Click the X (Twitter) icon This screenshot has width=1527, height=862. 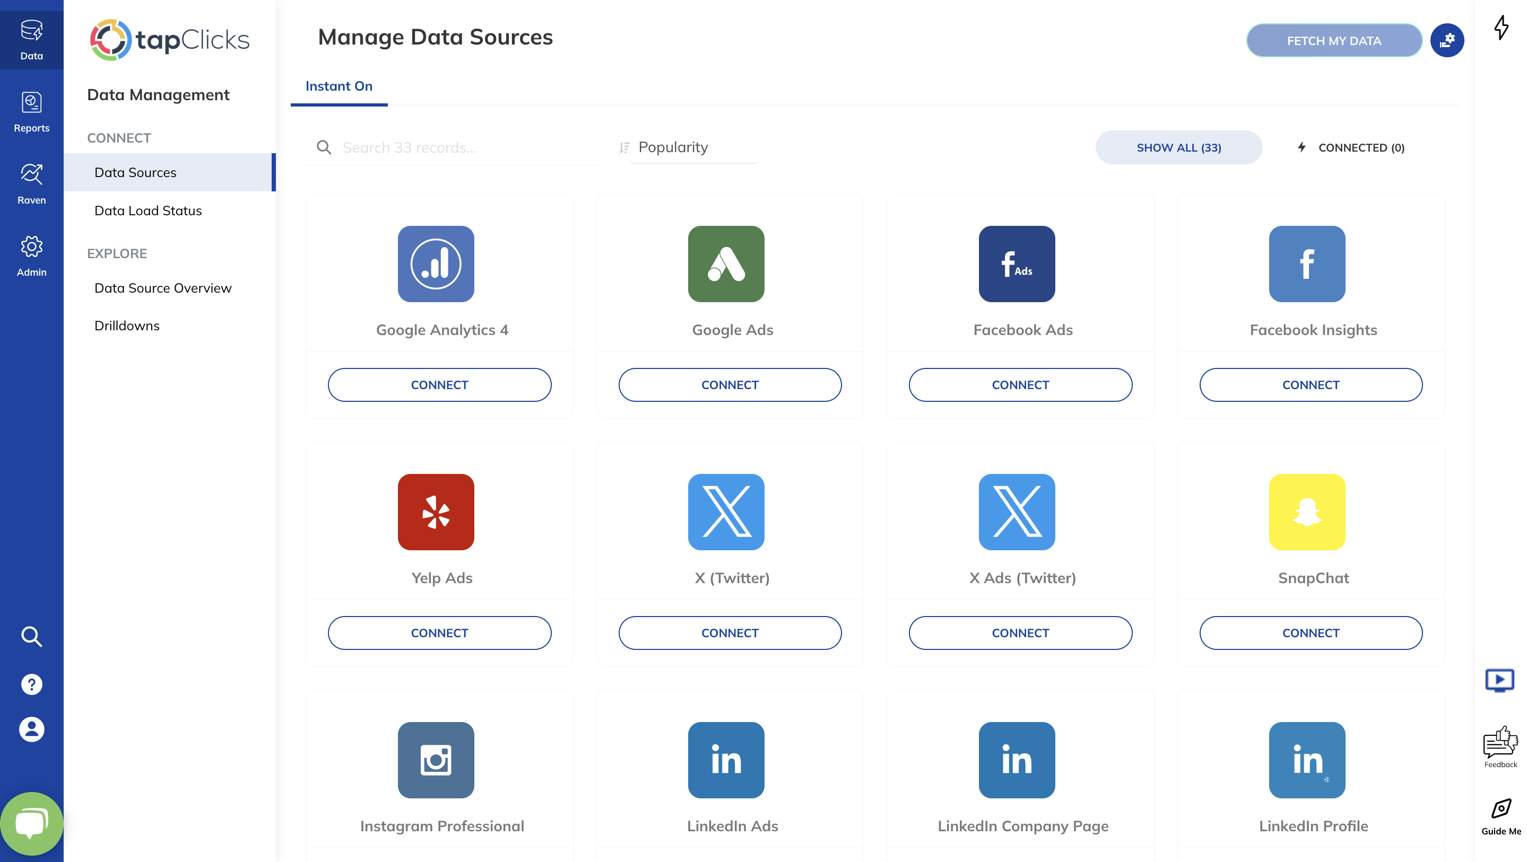[726, 512]
